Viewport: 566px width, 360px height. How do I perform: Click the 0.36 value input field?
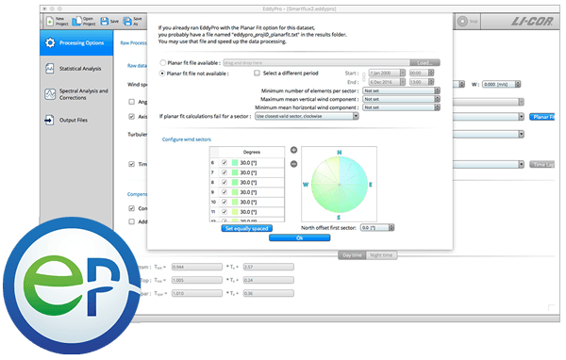click(x=268, y=293)
